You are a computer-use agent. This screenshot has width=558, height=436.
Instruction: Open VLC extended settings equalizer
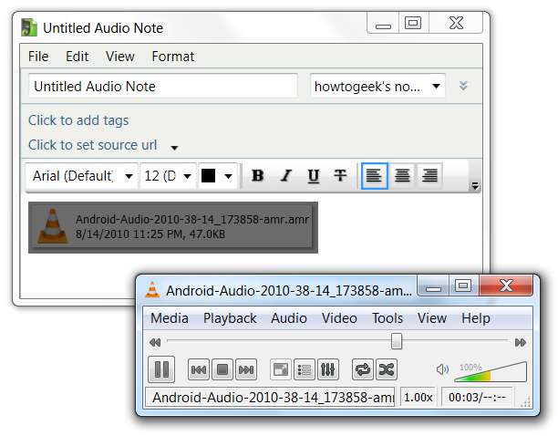pyautogui.click(x=327, y=369)
